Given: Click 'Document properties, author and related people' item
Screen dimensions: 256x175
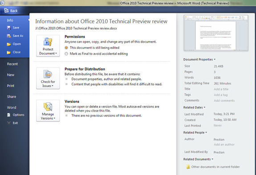Looking at the screenshot, I should [106, 79].
